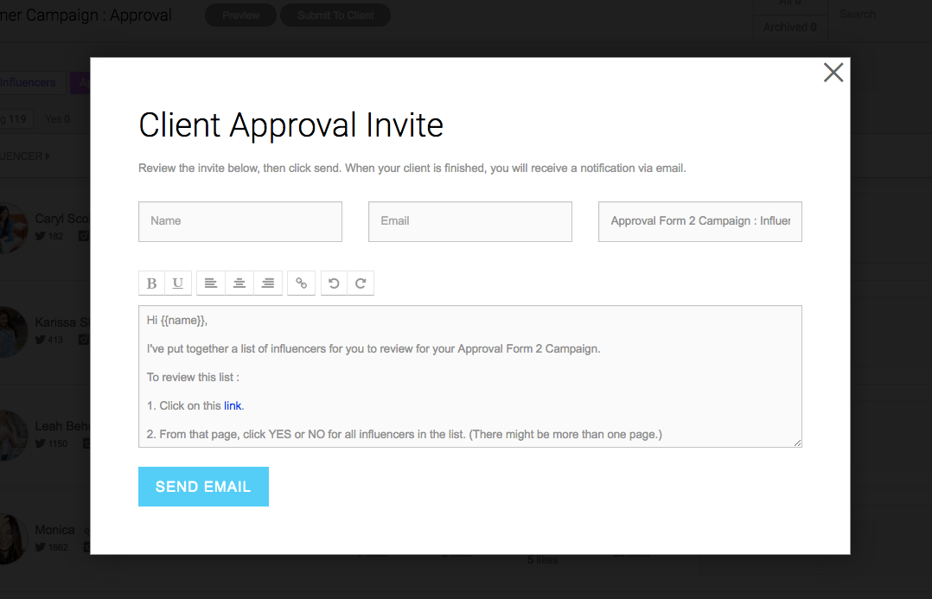The image size is (932, 599).
Task: Click the Karissa influencer name in background
Action: 62,322
